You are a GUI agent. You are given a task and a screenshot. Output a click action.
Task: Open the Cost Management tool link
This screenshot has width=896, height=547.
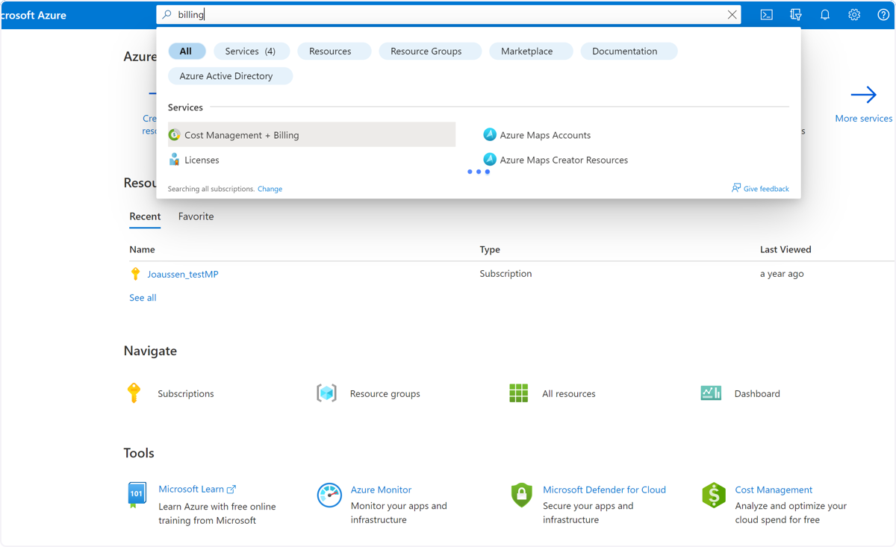[774, 490]
